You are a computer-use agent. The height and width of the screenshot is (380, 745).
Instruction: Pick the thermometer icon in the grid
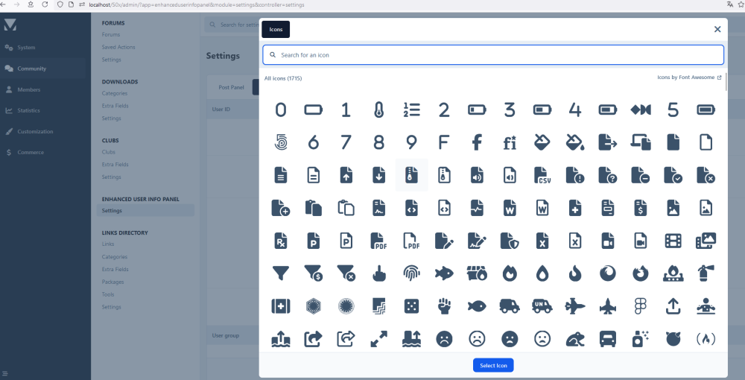click(x=378, y=110)
